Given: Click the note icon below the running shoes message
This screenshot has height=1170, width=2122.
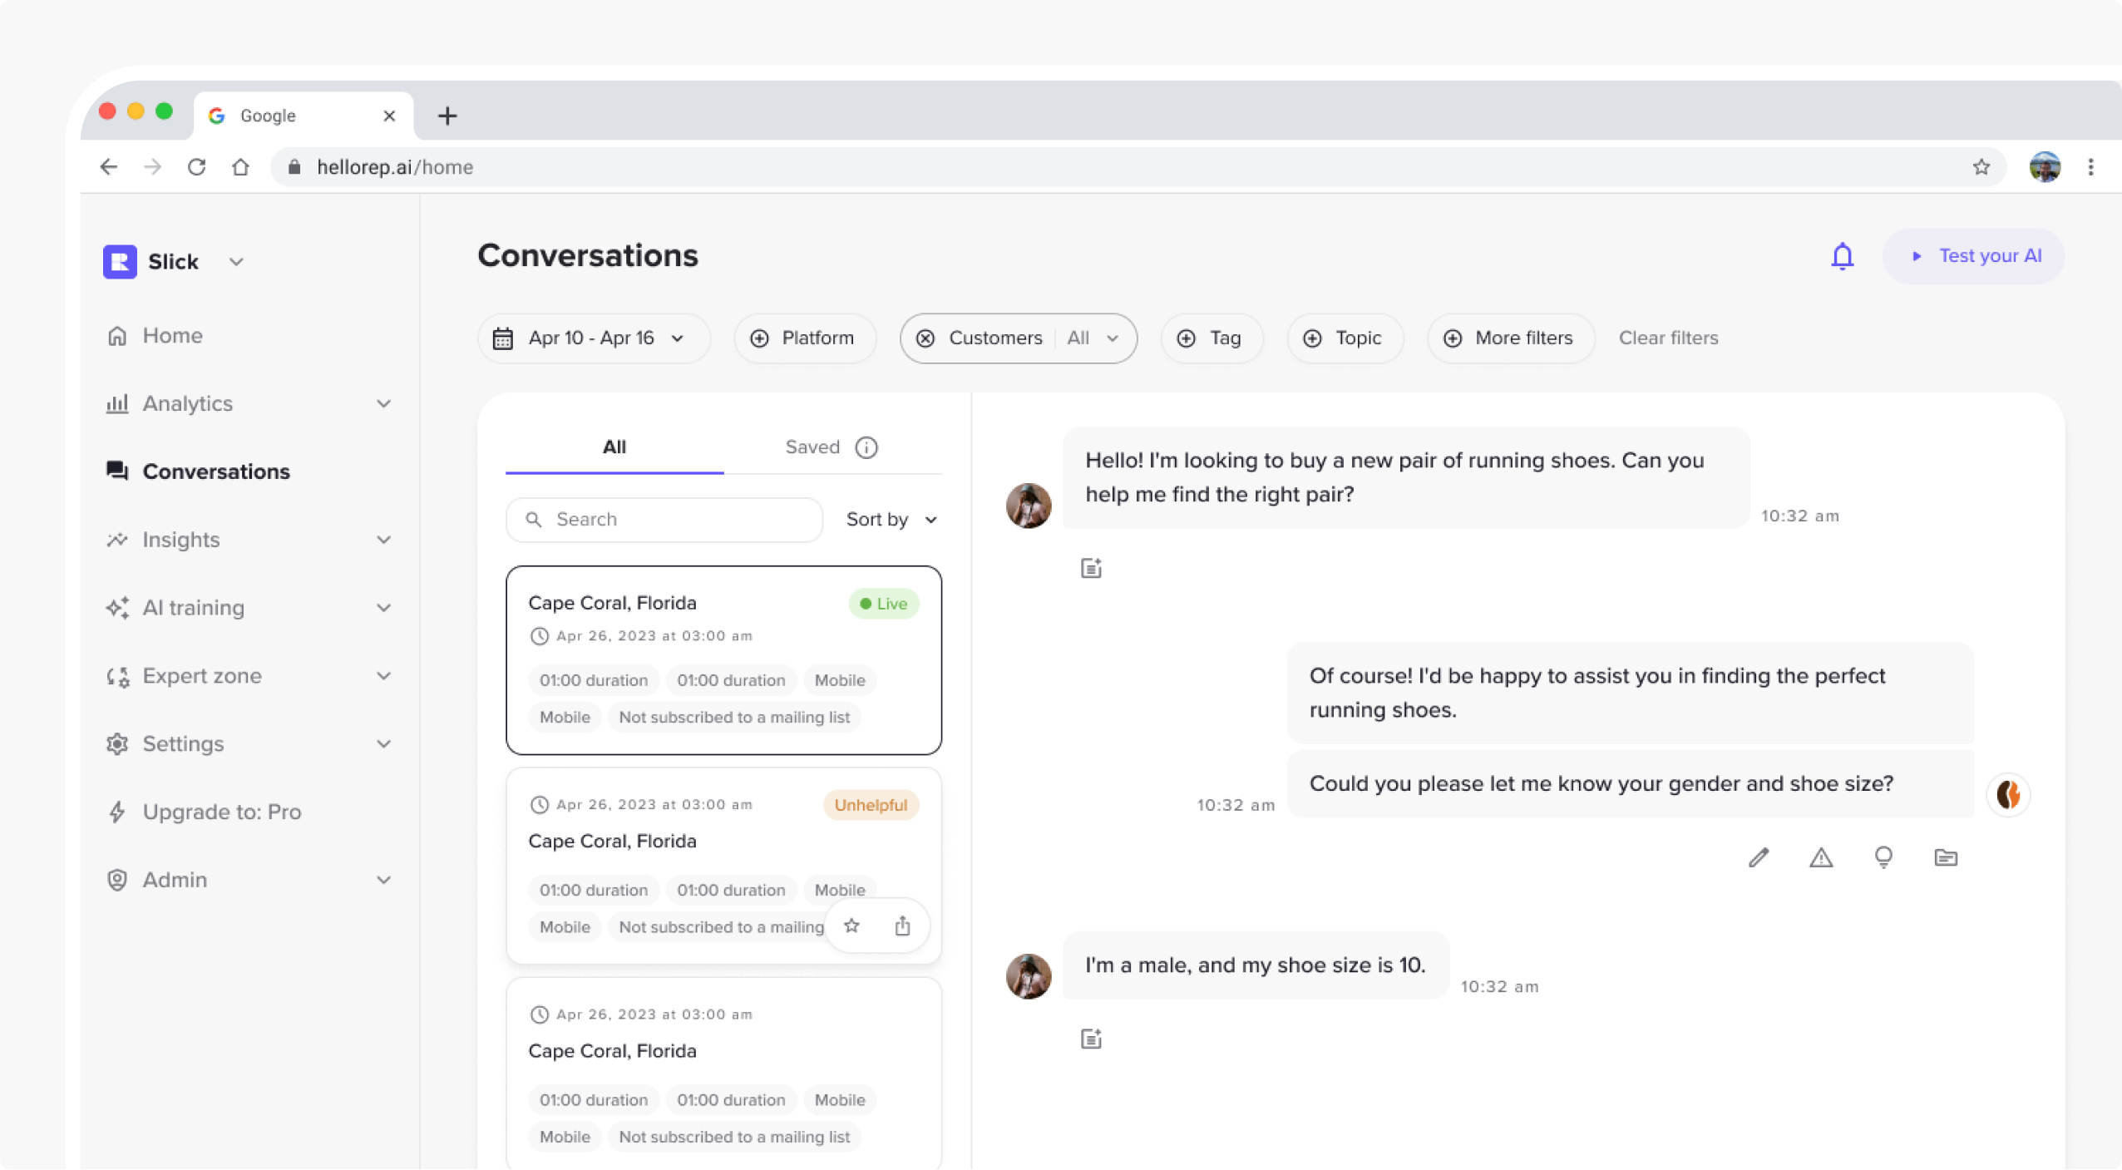Looking at the screenshot, I should 1091,568.
